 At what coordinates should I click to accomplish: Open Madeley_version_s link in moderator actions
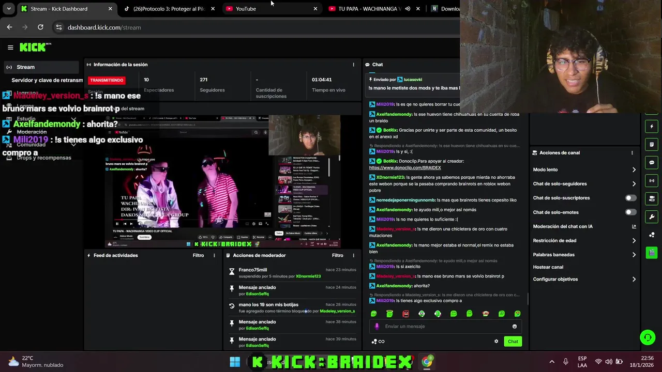point(337,311)
